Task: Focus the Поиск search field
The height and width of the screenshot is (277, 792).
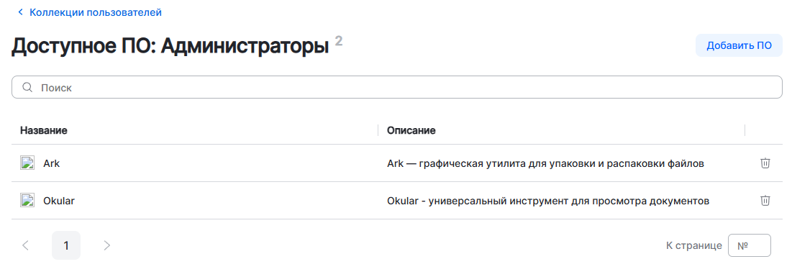Action: (397, 88)
